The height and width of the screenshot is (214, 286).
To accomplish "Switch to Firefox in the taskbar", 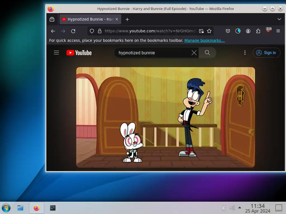I will 37,208.
